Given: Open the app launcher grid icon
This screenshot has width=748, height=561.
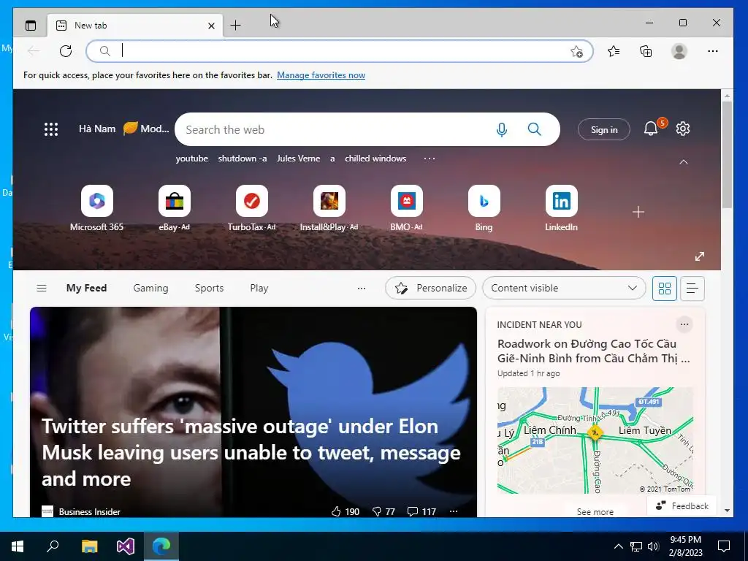Looking at the screenshot, I should pos(51,129).
